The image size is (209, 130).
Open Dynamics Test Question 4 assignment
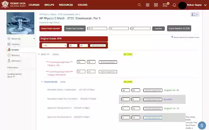(x=59, y=117)
